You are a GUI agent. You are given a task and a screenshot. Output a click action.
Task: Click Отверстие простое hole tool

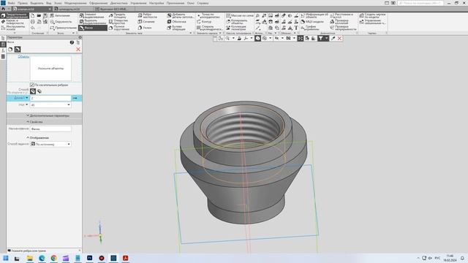point(118,22)
